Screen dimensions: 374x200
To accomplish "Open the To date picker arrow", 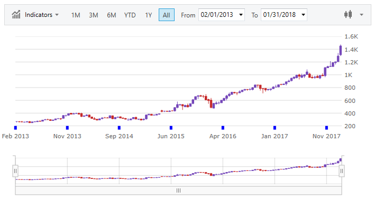I will [303, 15].
